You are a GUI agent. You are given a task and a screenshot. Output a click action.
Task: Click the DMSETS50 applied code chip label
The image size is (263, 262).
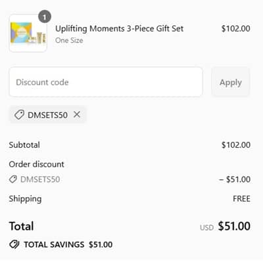pos(47,115)
